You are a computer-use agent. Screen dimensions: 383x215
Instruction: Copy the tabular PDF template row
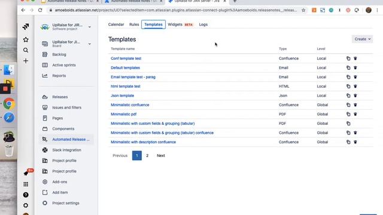click(348, 124)
